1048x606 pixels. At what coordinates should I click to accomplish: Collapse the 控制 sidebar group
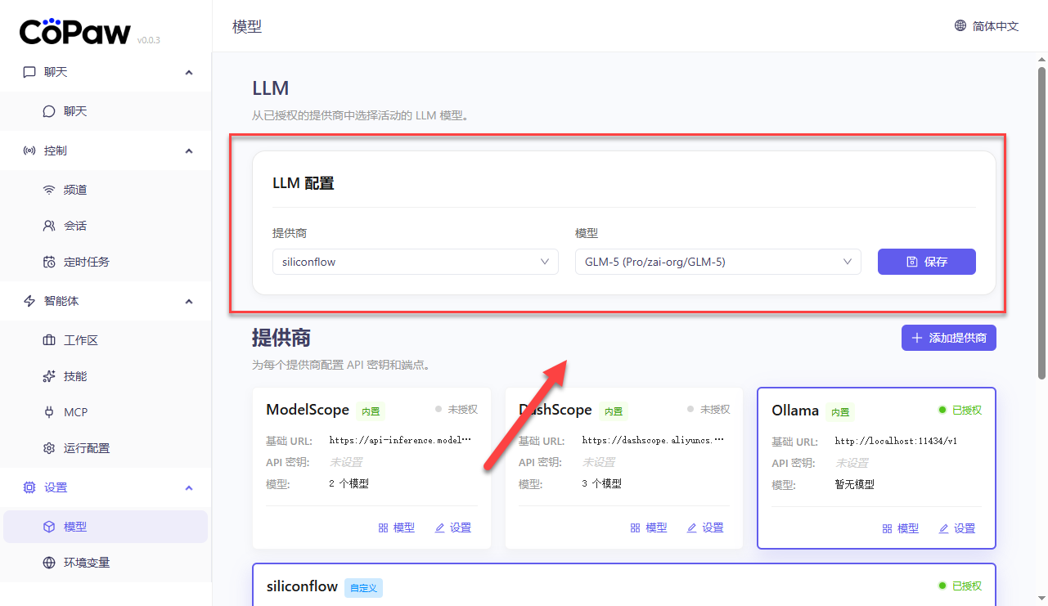coord(189,150)
